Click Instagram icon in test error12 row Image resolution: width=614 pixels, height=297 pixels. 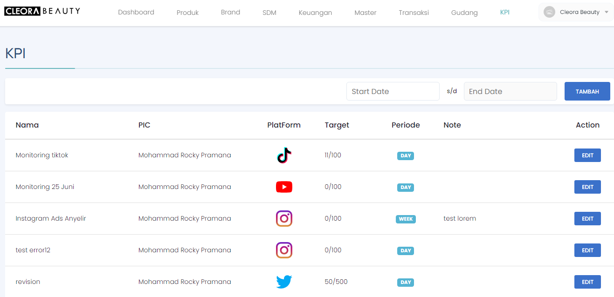coord(284,250)
